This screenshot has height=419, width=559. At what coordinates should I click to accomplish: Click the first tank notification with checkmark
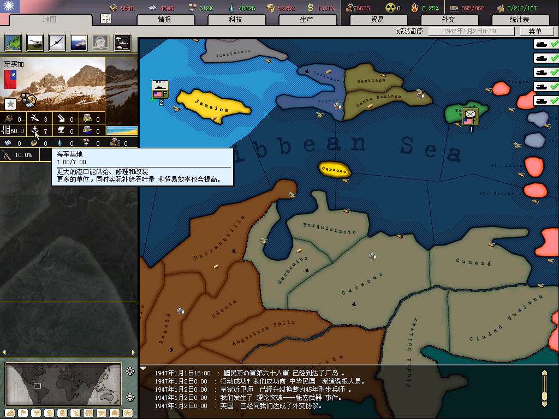coord(546,44)
